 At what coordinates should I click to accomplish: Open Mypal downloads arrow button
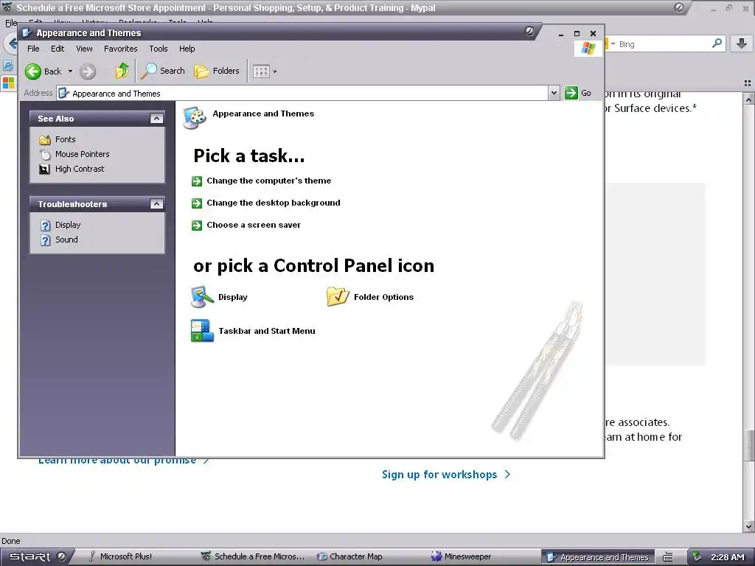point(742,43)
